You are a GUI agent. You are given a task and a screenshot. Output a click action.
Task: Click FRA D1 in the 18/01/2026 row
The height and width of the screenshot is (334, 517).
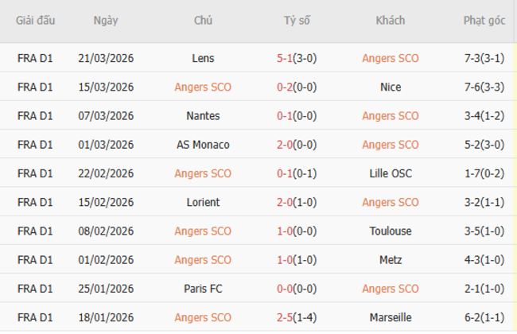[x=35, y=317]
